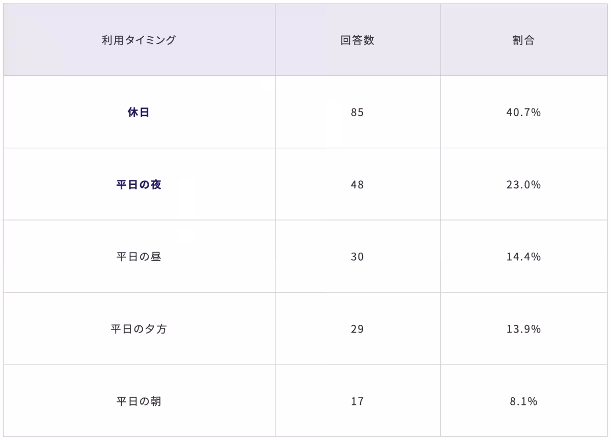Click the response count 85 cell
611x440 pixels.
[x=358, y=113]
